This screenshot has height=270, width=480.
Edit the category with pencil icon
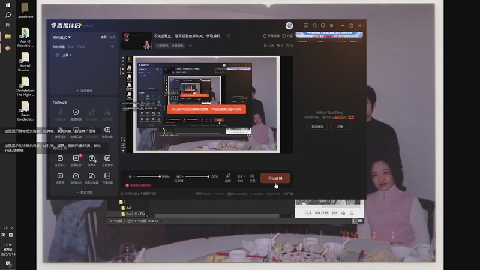coord(190,46)
